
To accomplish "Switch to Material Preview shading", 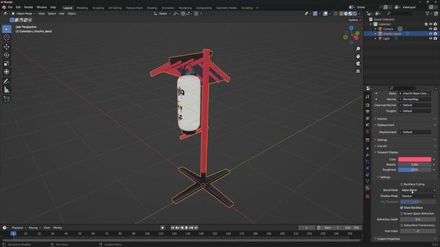I will click(351, 14).
